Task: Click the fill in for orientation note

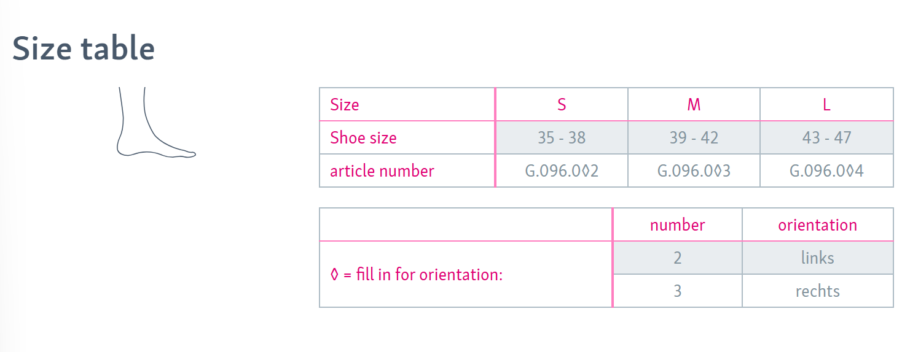Action: click(x=417, y=274)
